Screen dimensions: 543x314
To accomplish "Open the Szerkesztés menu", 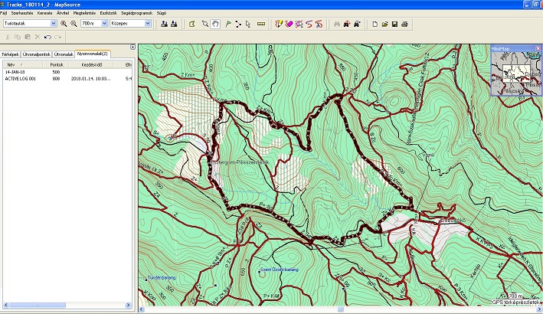I will [x=21, y=13].
